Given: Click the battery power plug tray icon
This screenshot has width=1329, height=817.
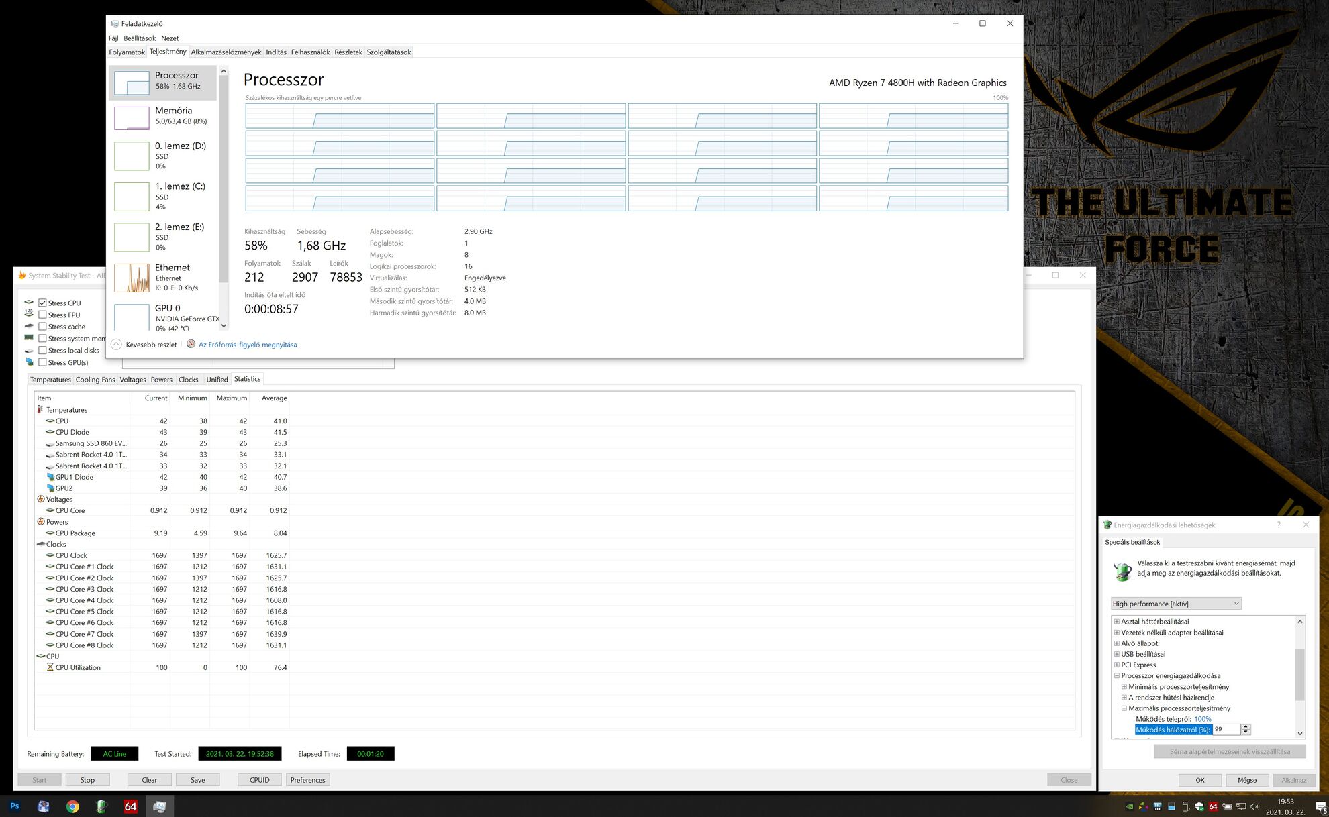Looking at the screenshot, I should [x=1227, y=806].
